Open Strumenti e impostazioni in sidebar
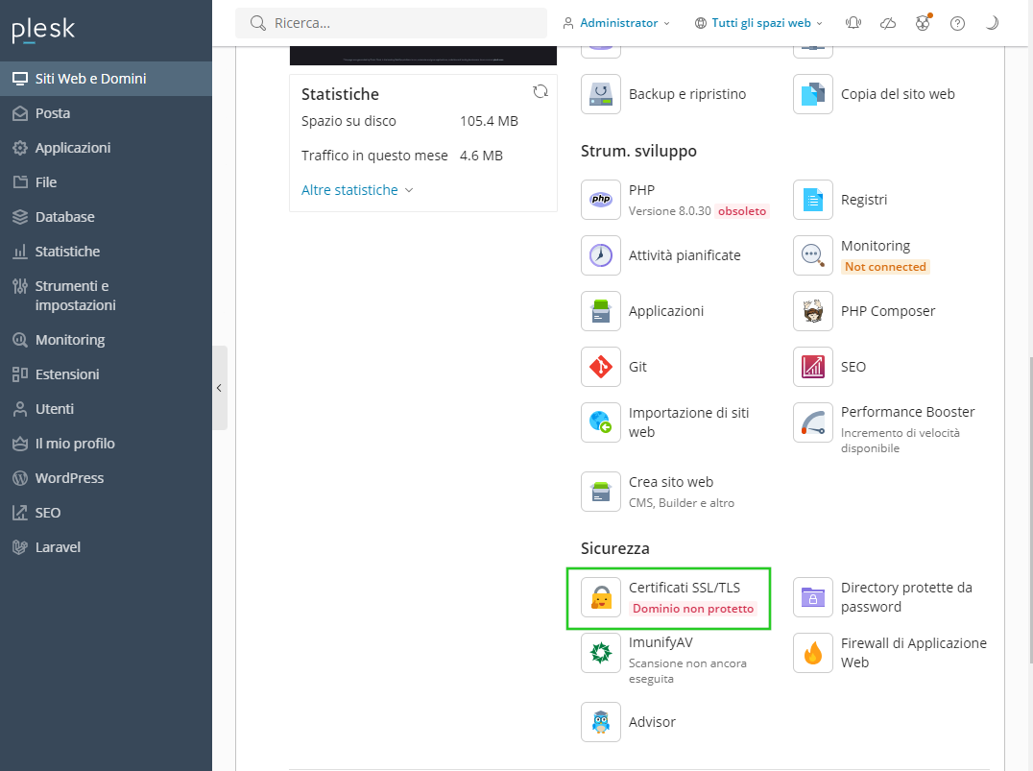The image size is (1033, 771). [106, 295]
